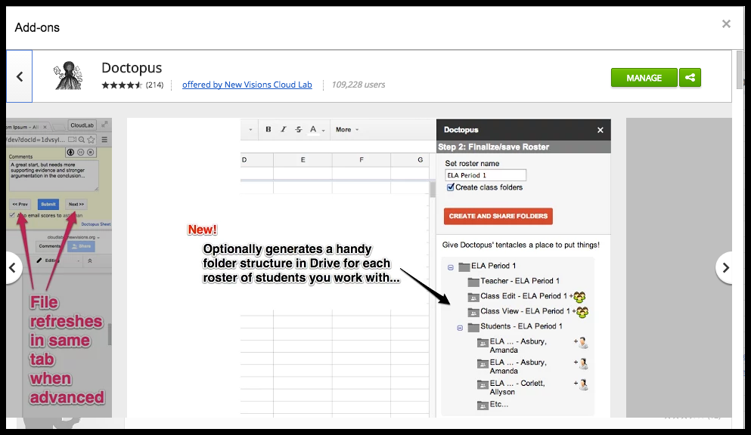Click 'Next >>' button in left thumbnail
The width and height of the screenshot is (751, 435).
(x=76, y=204)
